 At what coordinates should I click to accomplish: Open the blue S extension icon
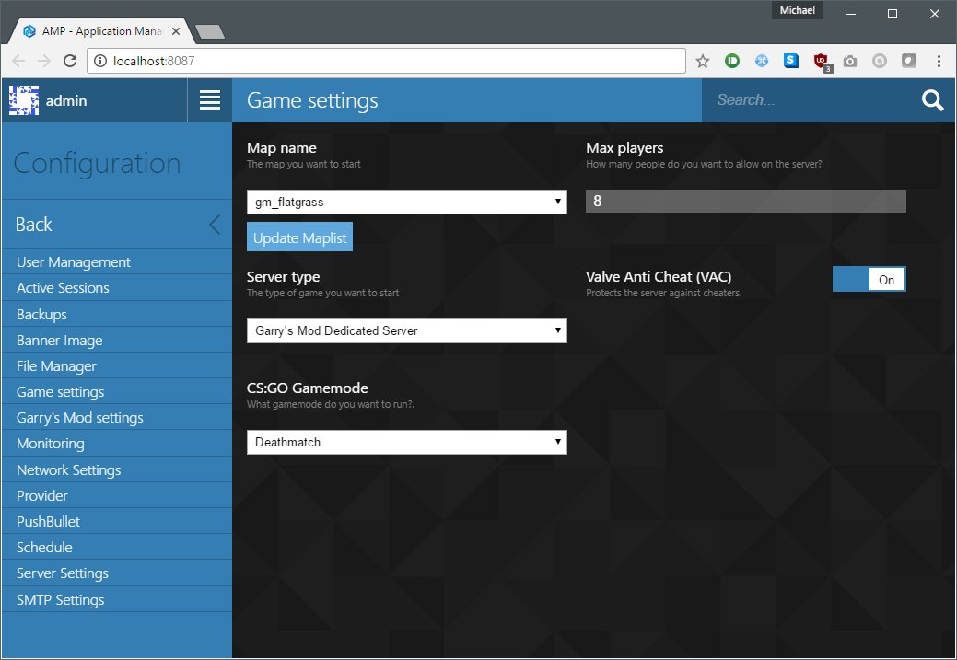click(x=791, y=61)
